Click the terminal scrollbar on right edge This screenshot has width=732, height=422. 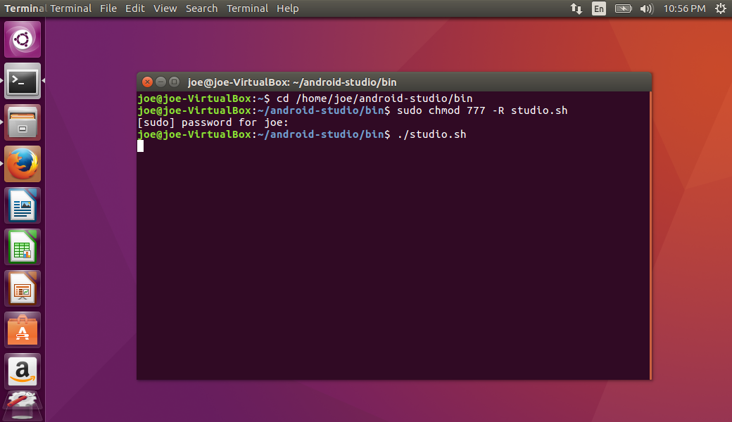click(650, 236)
